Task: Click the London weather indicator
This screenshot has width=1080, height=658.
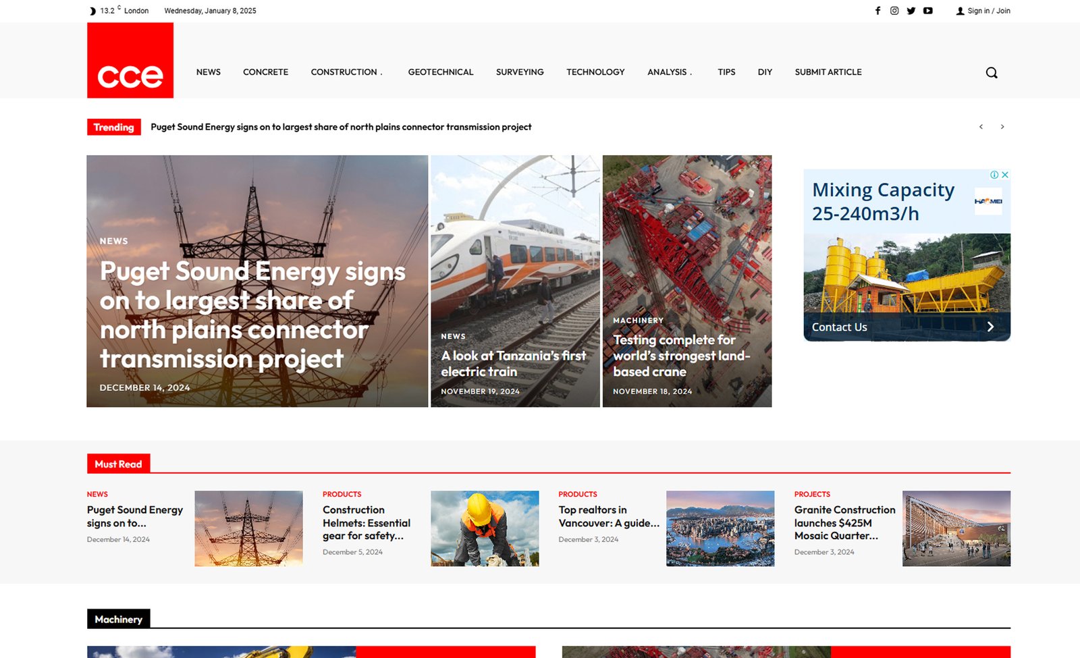Action: (119, 11)
